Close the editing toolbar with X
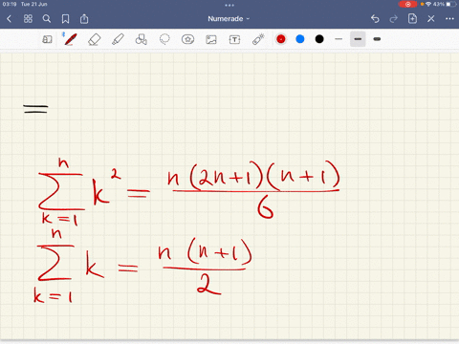The width and height of the screenshot is (459, 344). point(431,19)
